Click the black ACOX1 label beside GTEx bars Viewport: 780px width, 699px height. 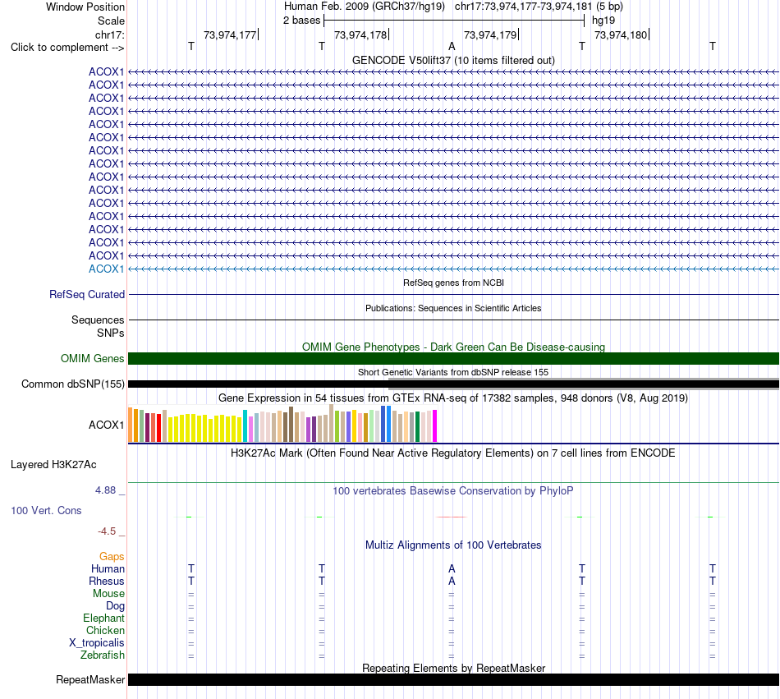[x=106, y=425]
